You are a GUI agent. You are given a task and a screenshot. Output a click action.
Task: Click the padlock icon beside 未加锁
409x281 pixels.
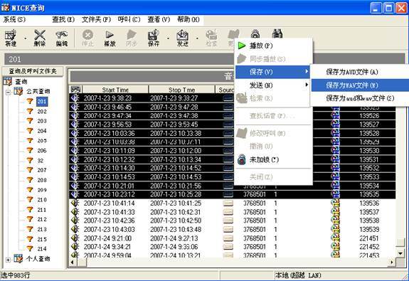point(242,159)
